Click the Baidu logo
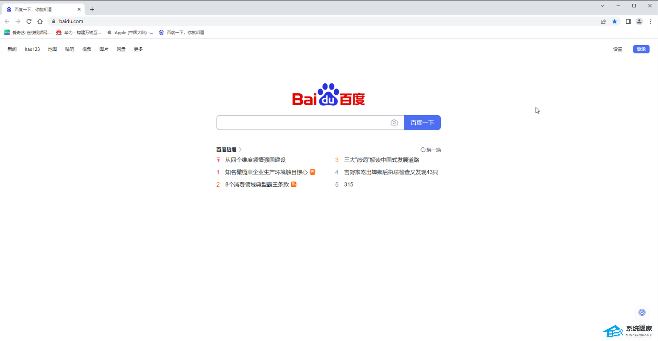 (x=328, y=94)
